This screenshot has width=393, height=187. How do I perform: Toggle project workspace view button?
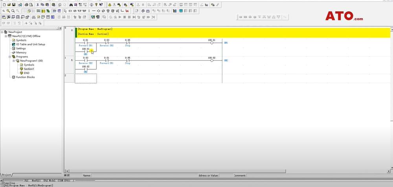pyautogui.click(x=4, y=17)
